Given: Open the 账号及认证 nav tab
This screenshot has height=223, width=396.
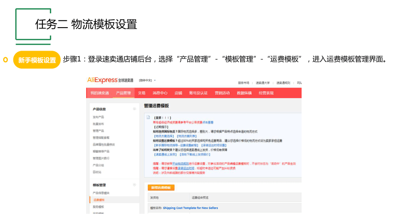Looking at the screenshot, I should tap(198, 93).
